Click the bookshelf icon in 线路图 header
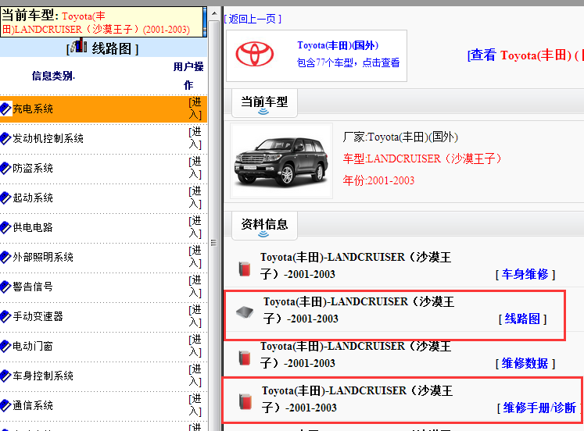This screenshot has width=584, height=431. click(79, 45)
